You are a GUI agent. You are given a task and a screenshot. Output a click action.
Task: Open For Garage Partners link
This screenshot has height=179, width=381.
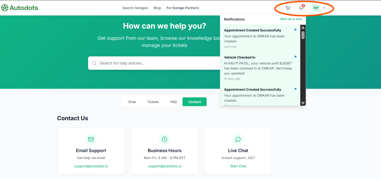[183, 8]
